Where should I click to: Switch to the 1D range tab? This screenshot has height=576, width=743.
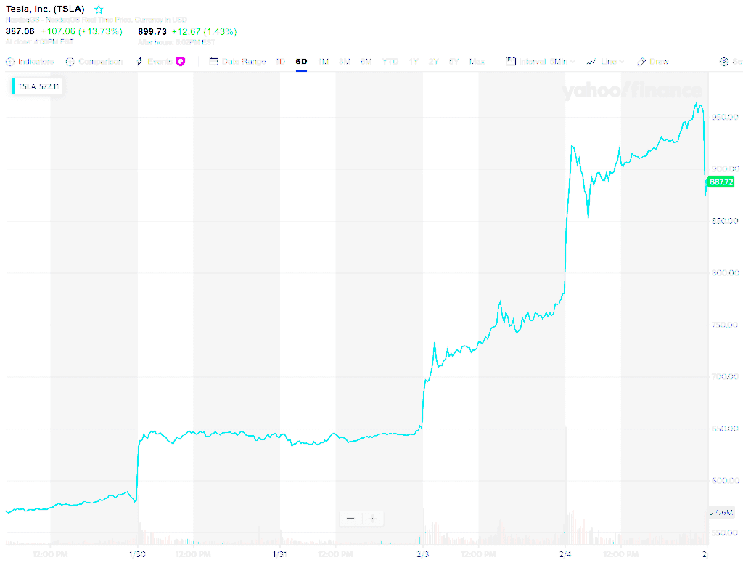tap(281, 62)
